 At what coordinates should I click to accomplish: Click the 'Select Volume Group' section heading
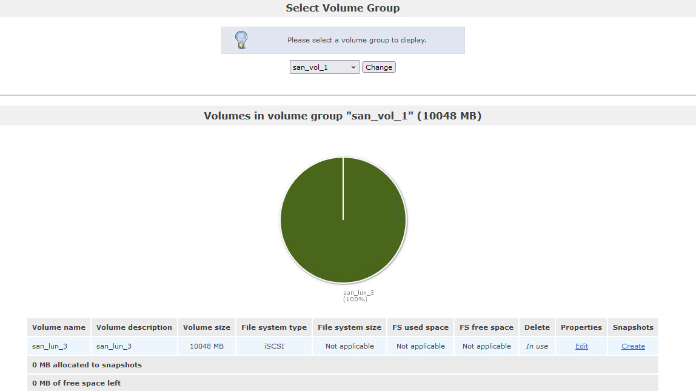pyautogui.click(x=343, y=8)
